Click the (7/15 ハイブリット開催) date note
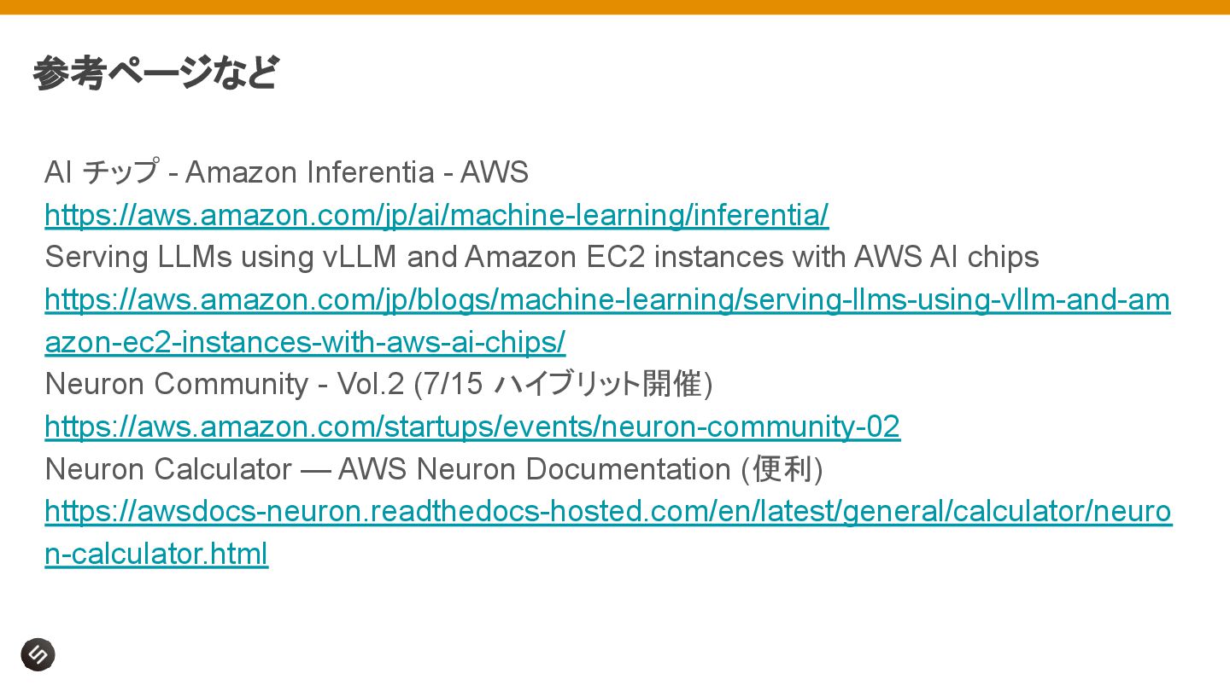 (563, 384)
